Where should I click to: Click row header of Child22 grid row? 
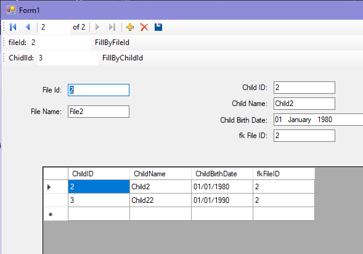pyautogui.click(x=56, y=200)
